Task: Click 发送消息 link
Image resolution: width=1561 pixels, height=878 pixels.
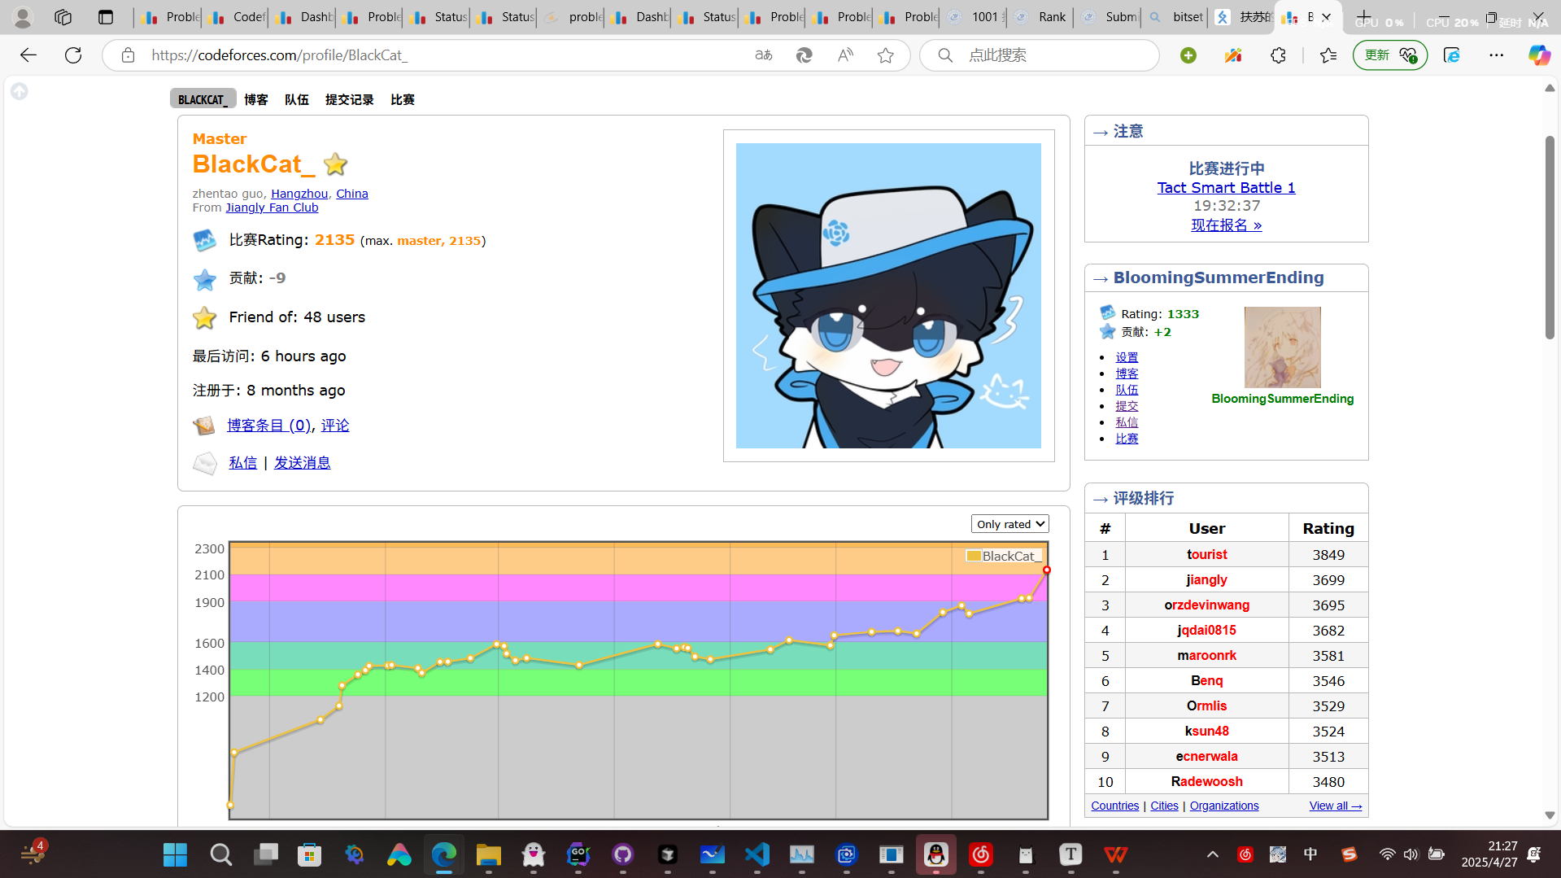Action: (x=303, y=463)
